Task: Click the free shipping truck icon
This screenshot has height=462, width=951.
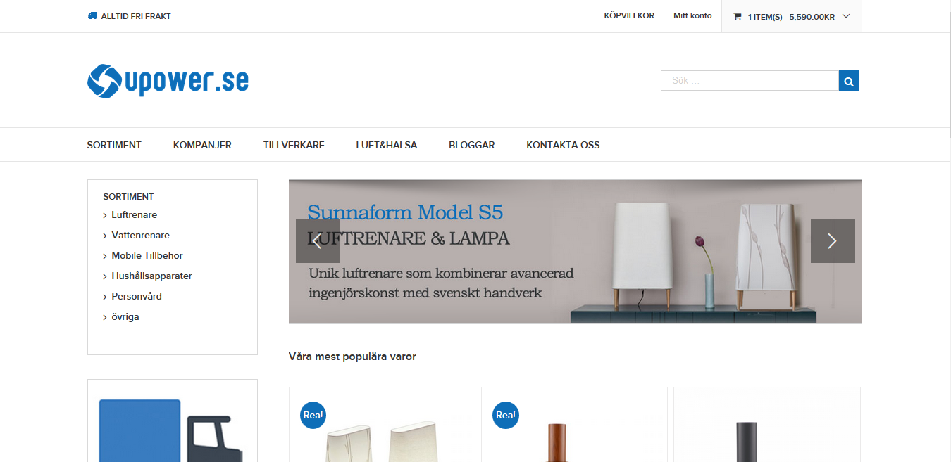Action: [x=92, y=15]
